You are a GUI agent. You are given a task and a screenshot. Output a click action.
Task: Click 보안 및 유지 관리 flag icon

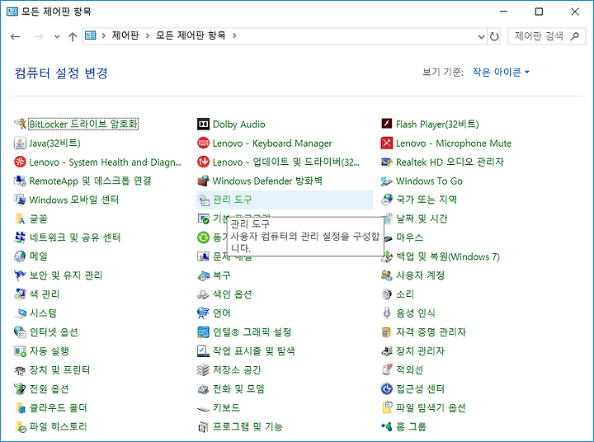click(20, 275)
